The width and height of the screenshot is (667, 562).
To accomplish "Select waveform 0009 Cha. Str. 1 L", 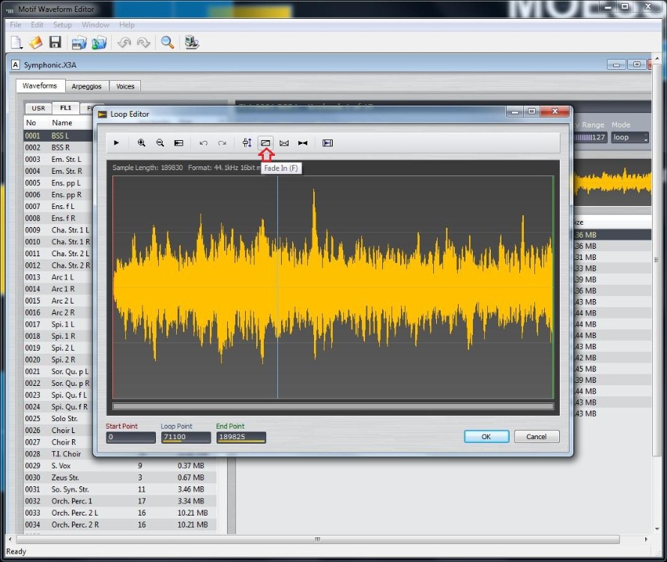I will click(x=58, y=230).
